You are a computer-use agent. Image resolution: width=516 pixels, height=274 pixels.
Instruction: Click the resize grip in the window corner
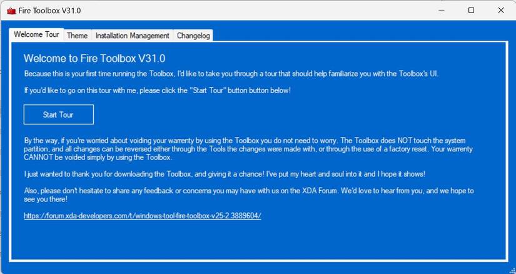pyautogui.click(x=512, y=270)
